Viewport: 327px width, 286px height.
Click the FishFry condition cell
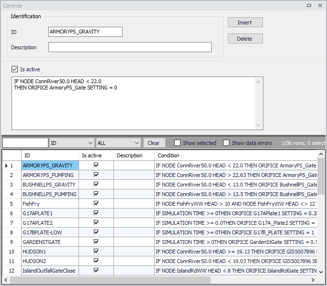[236, 204]
